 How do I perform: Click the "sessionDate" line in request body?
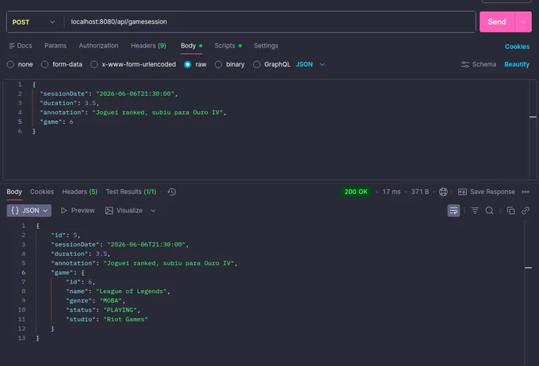pyautogui.click(x=109, y=93)
